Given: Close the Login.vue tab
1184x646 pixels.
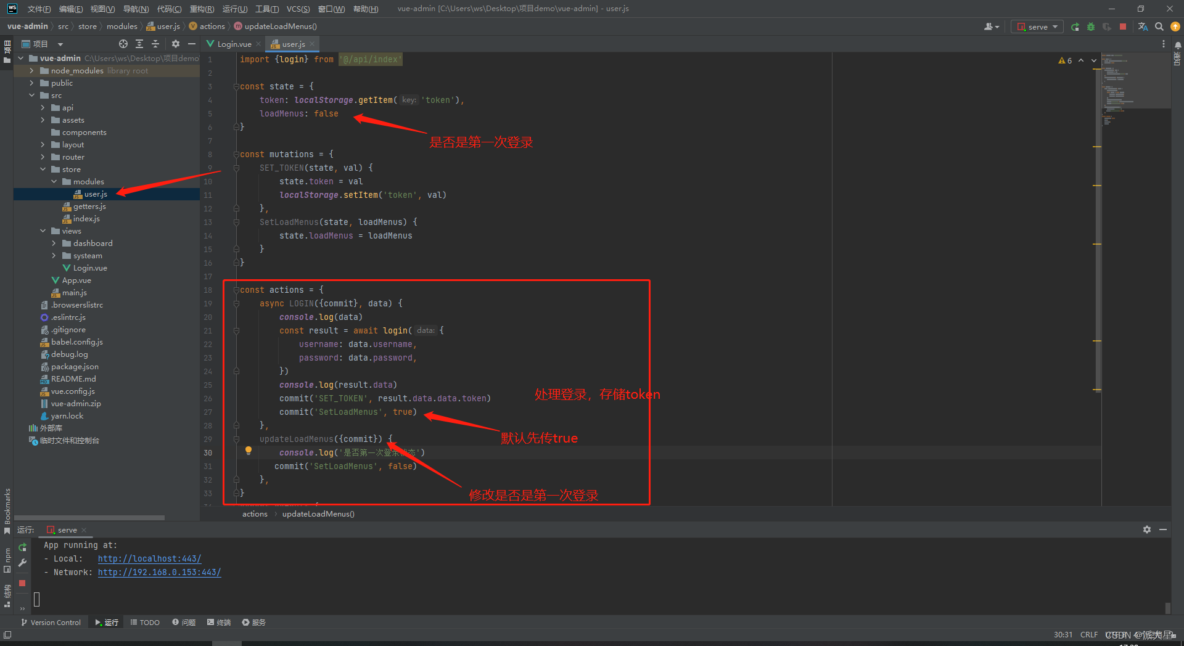Looking at the screenshot, I should pos(258,44).
